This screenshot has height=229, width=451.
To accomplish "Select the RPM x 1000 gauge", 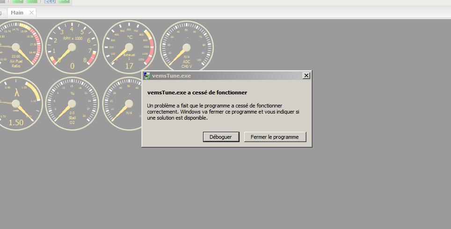I will [72, 47].
